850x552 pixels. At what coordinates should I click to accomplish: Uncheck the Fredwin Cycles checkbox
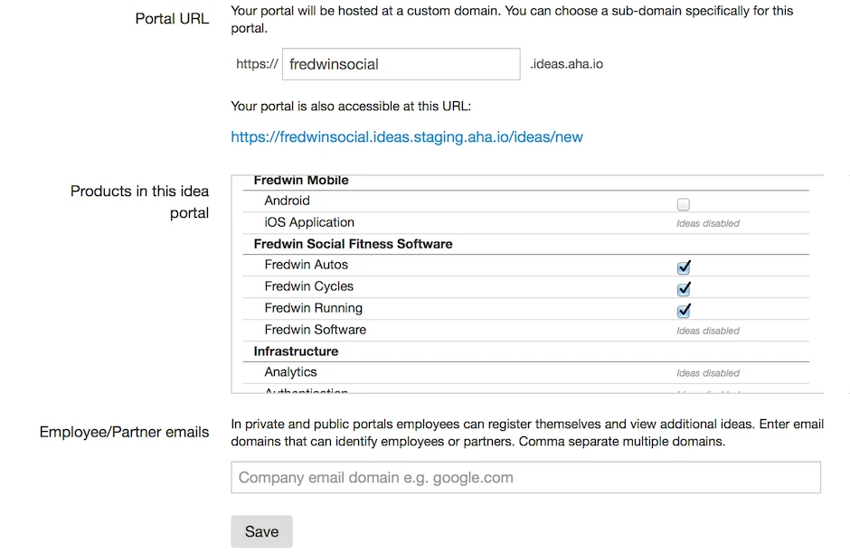[x=684, y=289]
